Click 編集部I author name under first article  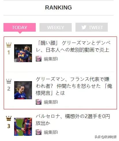tap(51, 59)
